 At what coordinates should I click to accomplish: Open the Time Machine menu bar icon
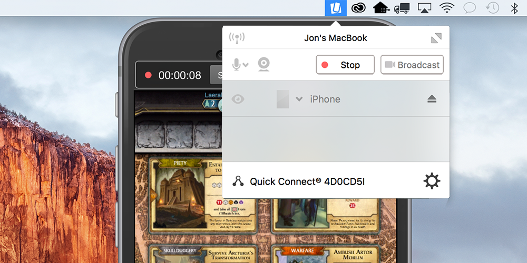click(492, 8)
